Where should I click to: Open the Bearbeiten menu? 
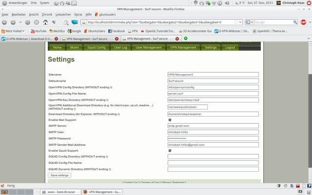click(x=19, y=15)
